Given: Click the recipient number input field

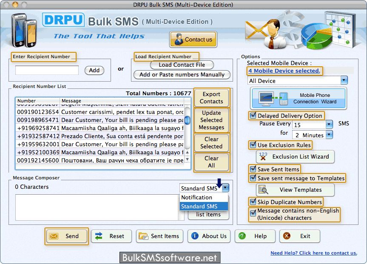Looking at the screenshot, I should 47,70.
